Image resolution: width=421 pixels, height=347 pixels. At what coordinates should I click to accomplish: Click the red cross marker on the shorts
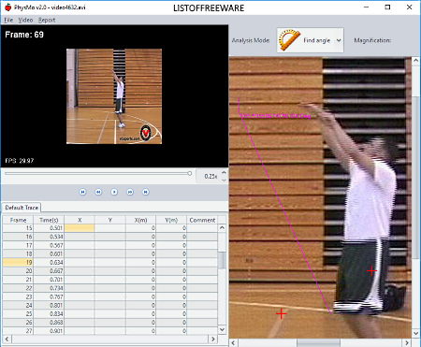tap(371, 271)
